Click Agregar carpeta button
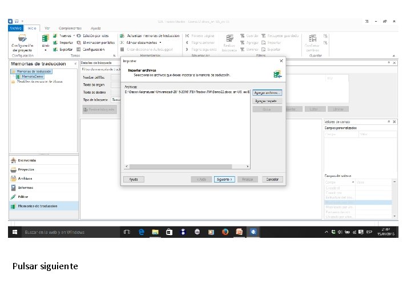Screen dimensions: 411x308 pos(267,101)
